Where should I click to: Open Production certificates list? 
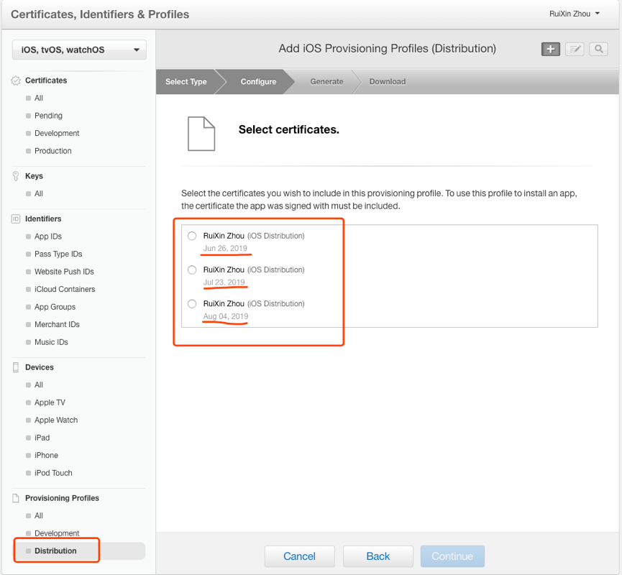[x=52, y=151]
